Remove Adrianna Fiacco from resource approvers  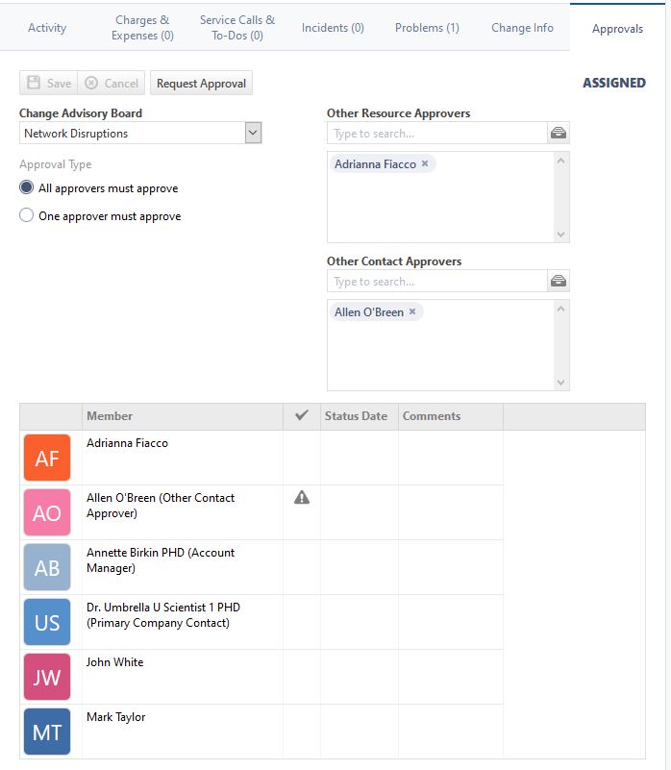425,164
